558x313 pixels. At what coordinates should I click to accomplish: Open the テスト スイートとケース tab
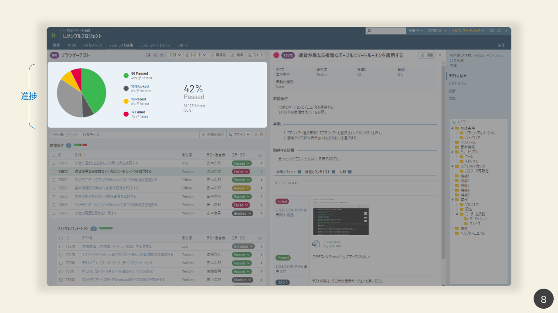155,45
